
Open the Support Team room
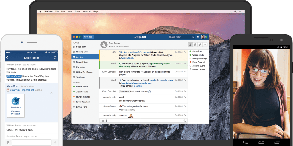click(85, 62)
